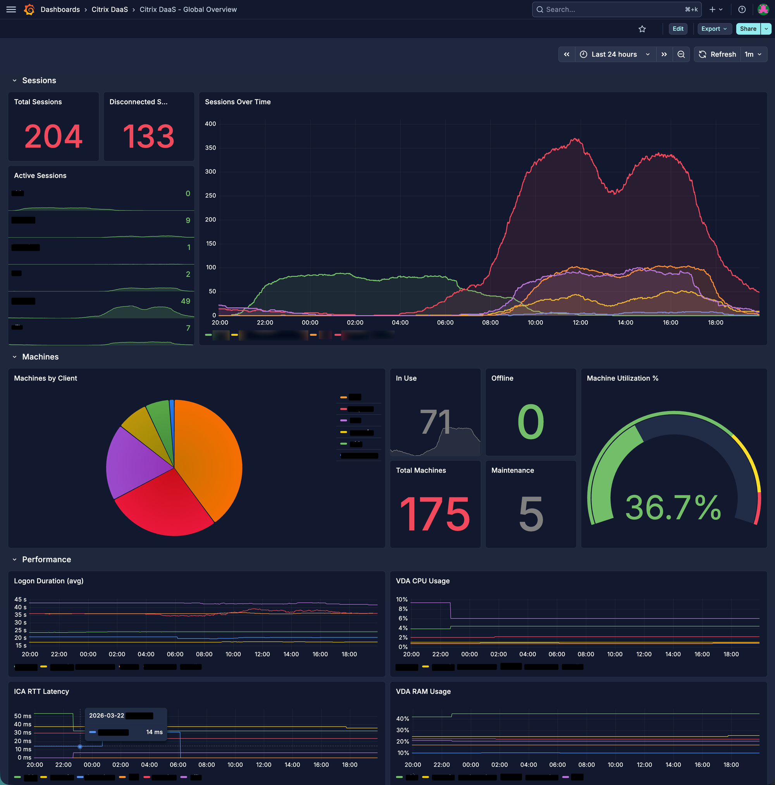Screen dimensions: 775x785
Task: Click the Grafana logo icon
Action: click(x=29, y=9)
